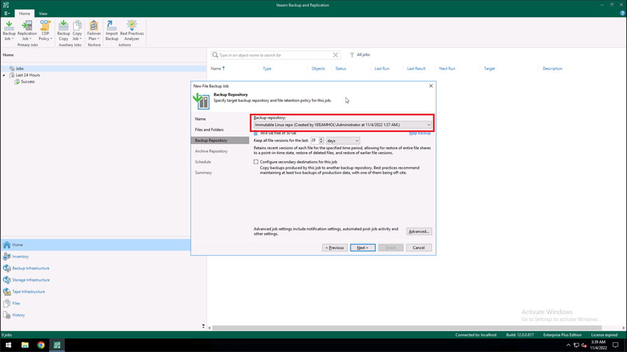Sort jobs by Last Result column
This screenshot has width=627, height=352.
(416, 69)
